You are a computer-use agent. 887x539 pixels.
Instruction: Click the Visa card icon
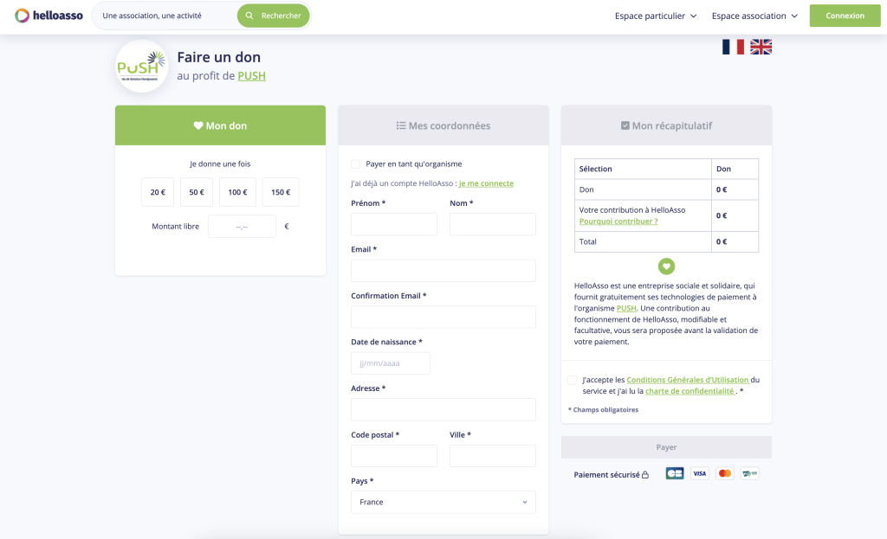tap(699, 473)
